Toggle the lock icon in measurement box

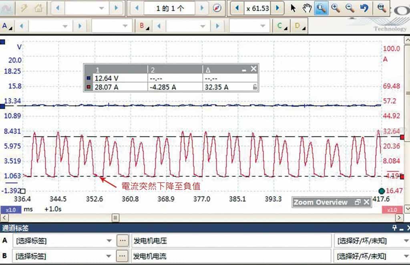255,87
